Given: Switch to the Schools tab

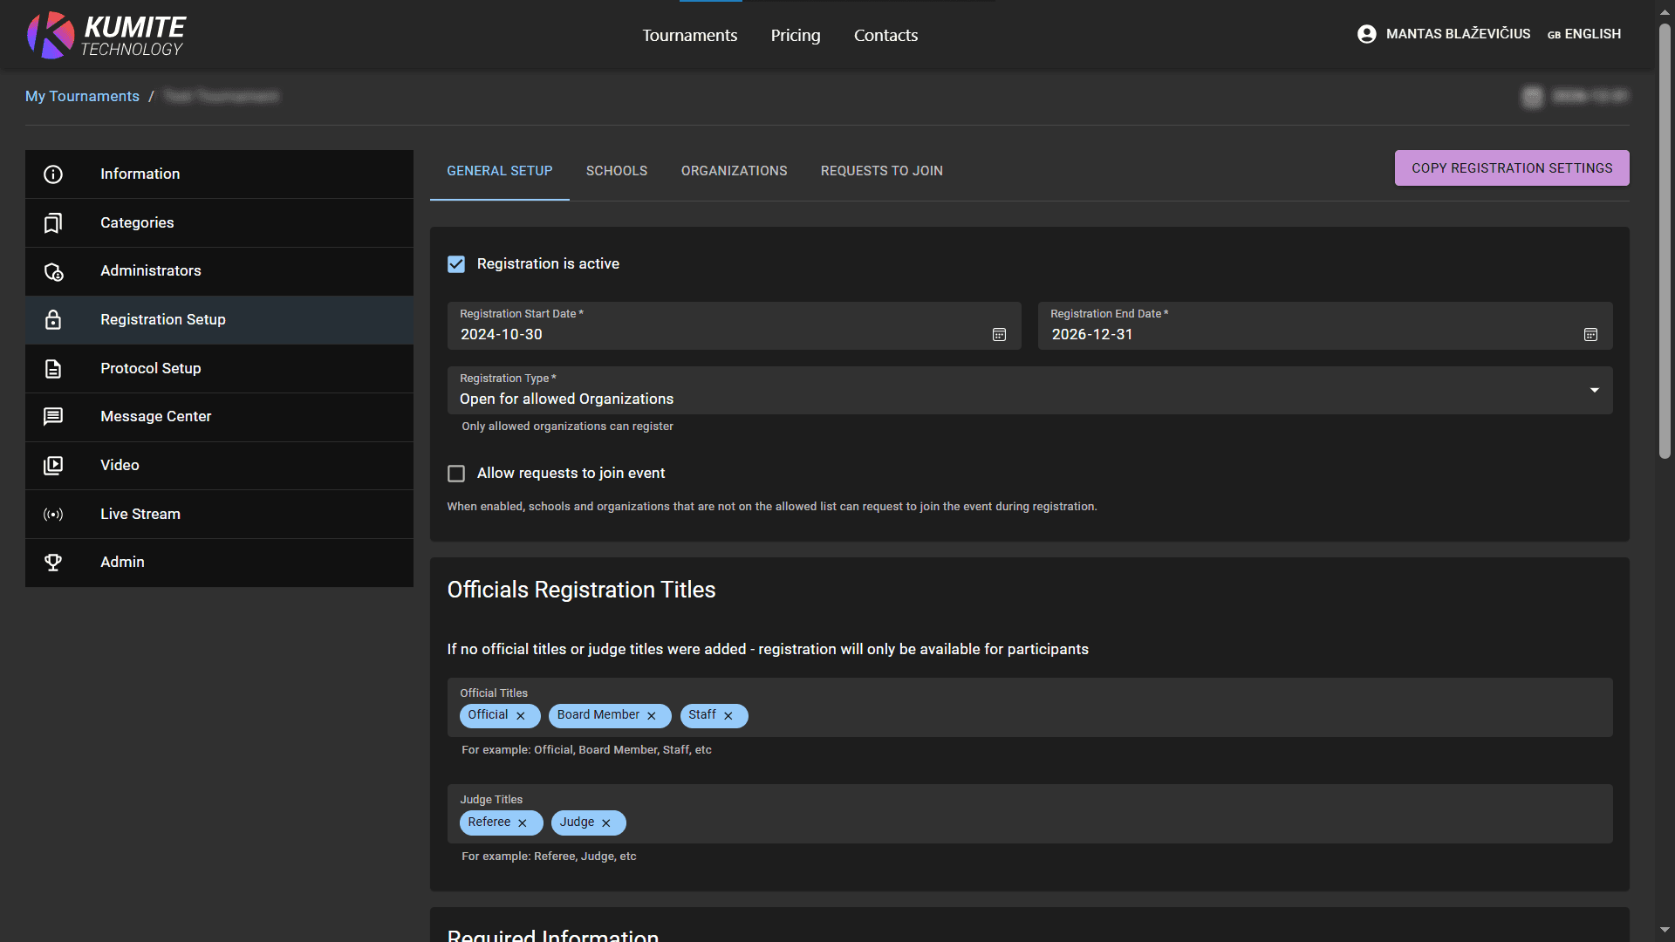Looking at the screenshot, I should pyautogui.click(x=617, y=171).
